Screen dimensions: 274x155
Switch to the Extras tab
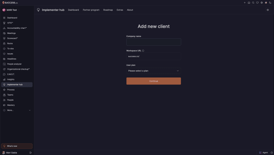pyautogui.click(x=120, y=10)
